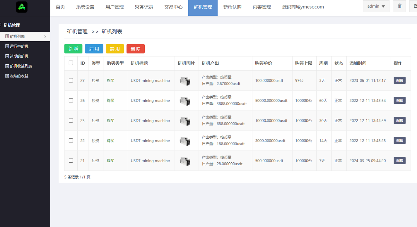
Task: Click 编辑 for row ID 25
Action: click(x=400, y=120)
